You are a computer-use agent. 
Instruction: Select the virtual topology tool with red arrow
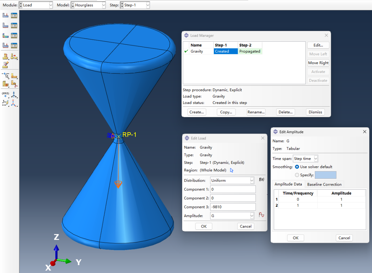[x=14, y=56]
